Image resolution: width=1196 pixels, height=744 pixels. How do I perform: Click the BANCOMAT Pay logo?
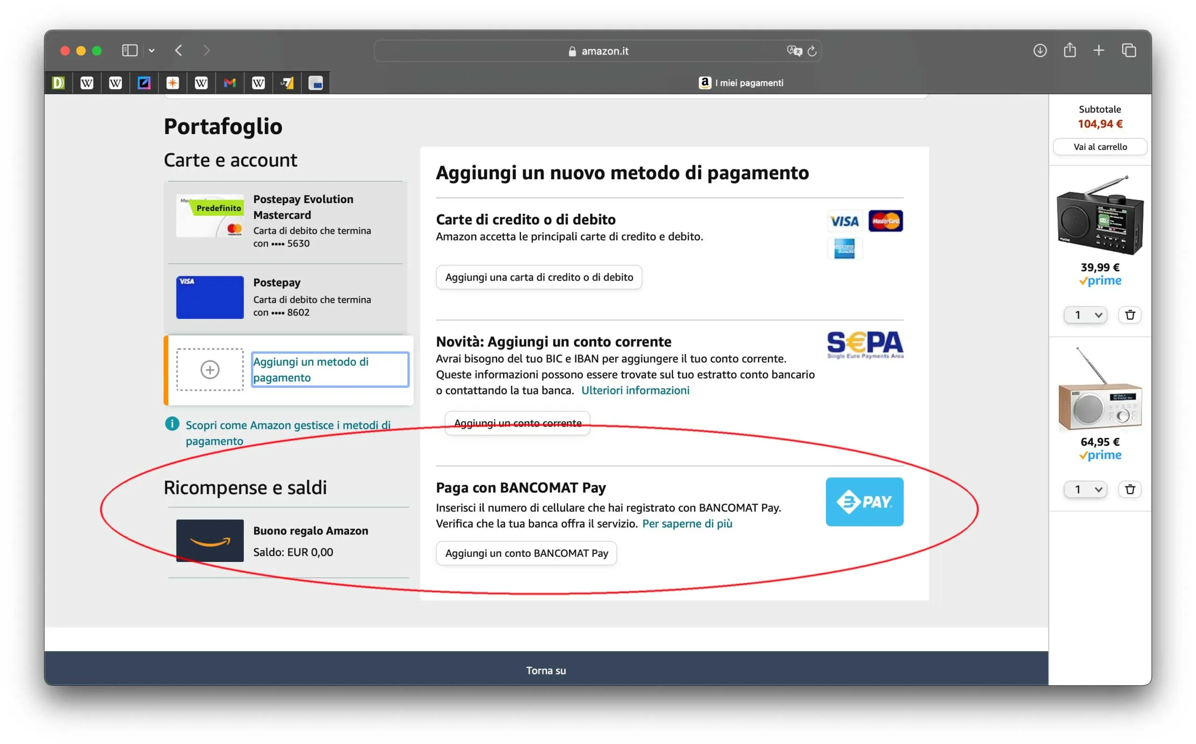point(864,502)
